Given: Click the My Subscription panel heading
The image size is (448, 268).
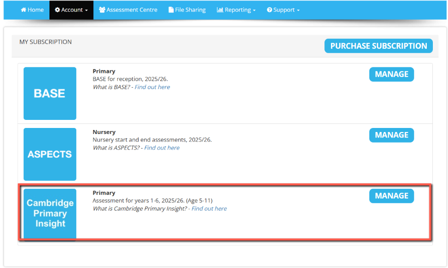Looking at the screenshot, I should [45, 42].
